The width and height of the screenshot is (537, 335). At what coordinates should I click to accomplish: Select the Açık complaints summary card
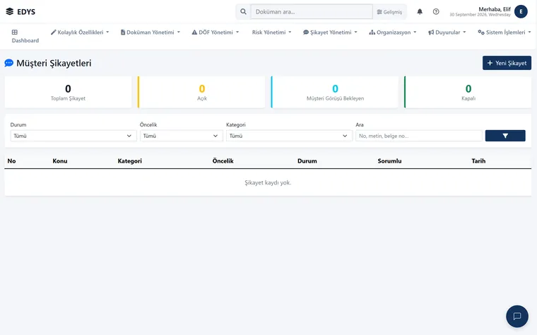201,92
